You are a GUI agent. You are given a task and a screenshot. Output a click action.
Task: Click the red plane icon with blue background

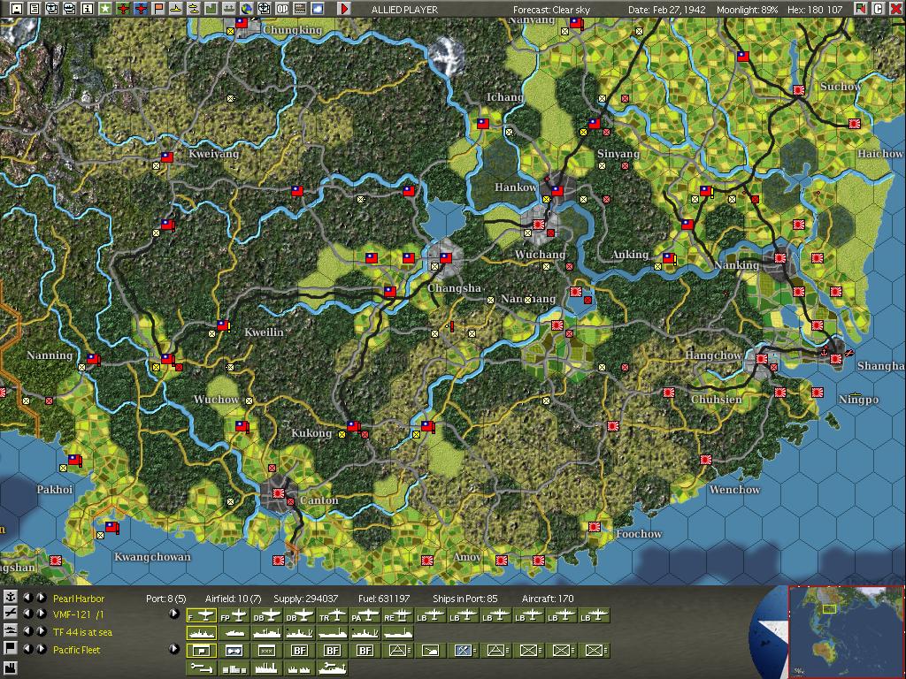(141, 9)
